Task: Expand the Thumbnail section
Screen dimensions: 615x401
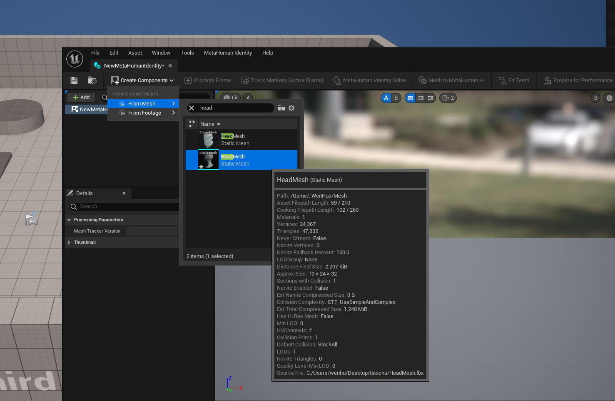Action: [69, 243]
